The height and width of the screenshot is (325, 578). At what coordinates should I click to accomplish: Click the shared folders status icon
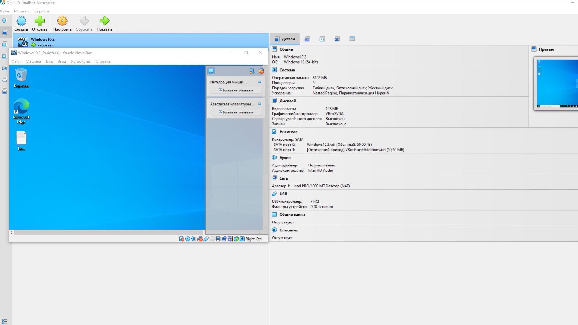(212, 239)
